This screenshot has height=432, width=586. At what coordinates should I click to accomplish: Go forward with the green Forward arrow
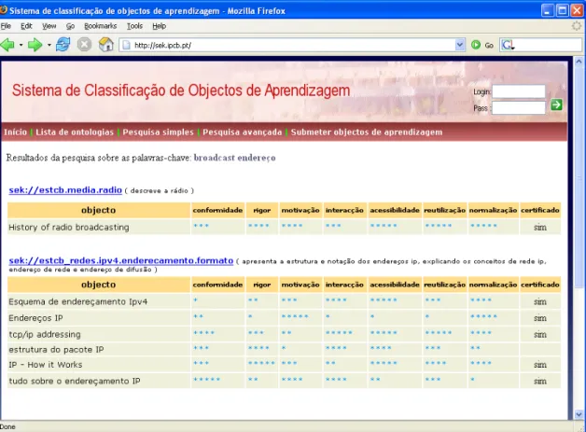pos(35,45)
